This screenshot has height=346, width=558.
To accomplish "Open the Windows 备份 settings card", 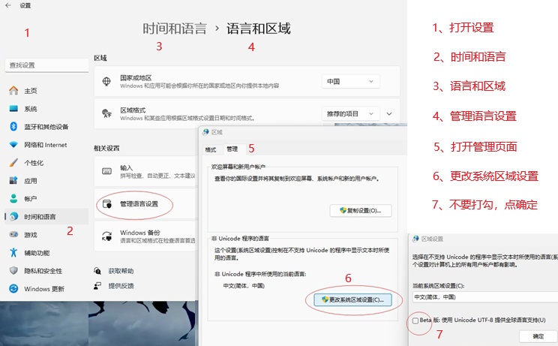I will coord(146,236).
